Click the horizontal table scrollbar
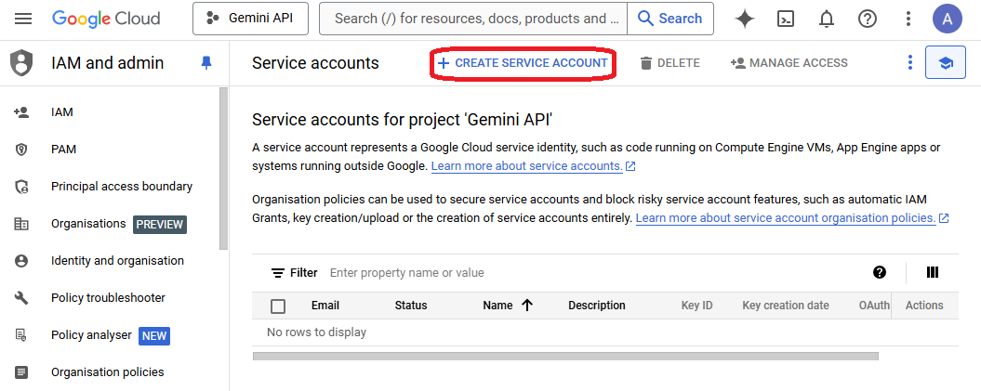This screenshot has width=981, height=391. (565, 356)
